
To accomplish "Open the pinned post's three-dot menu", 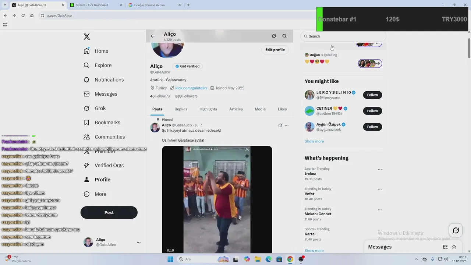I will [287, 125].
